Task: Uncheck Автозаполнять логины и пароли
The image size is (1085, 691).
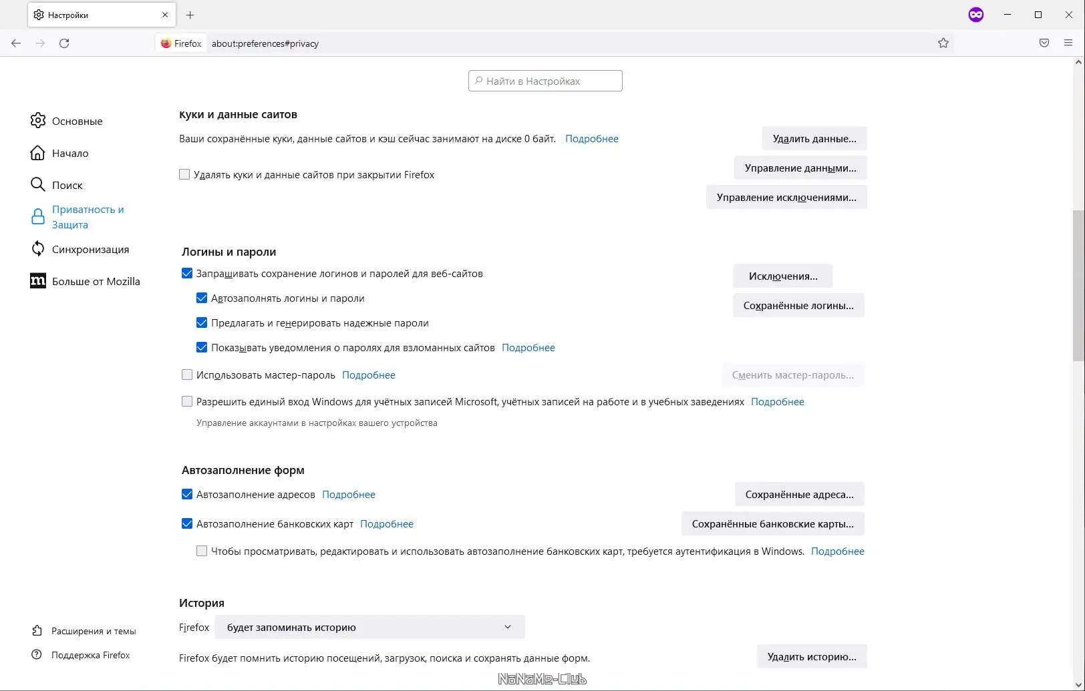Action: coord(202,298)
